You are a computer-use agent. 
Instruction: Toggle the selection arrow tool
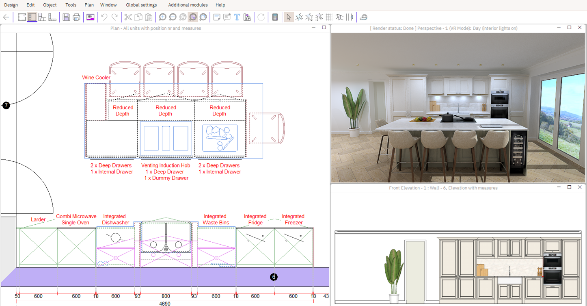289,17
